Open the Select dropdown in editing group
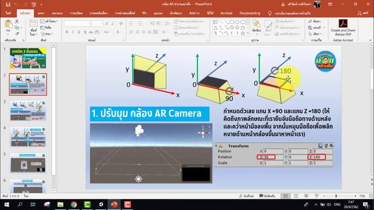 (316, 34)
